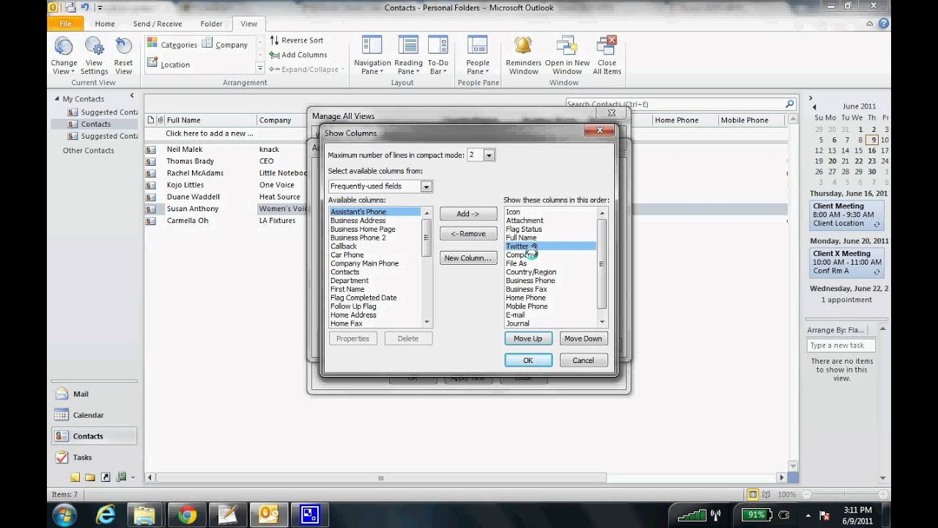Open Frequently-used fields dropdown
The height and width of the screenshot is (528, 938).
pyautogui.click(x=426, y=186)
